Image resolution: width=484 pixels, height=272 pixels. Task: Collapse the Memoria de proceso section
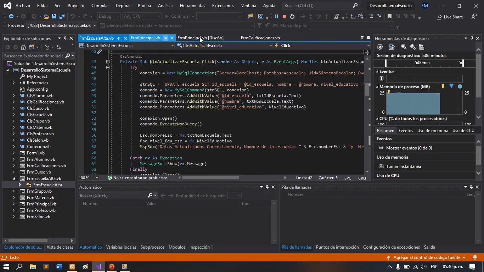tap(377, 87)
